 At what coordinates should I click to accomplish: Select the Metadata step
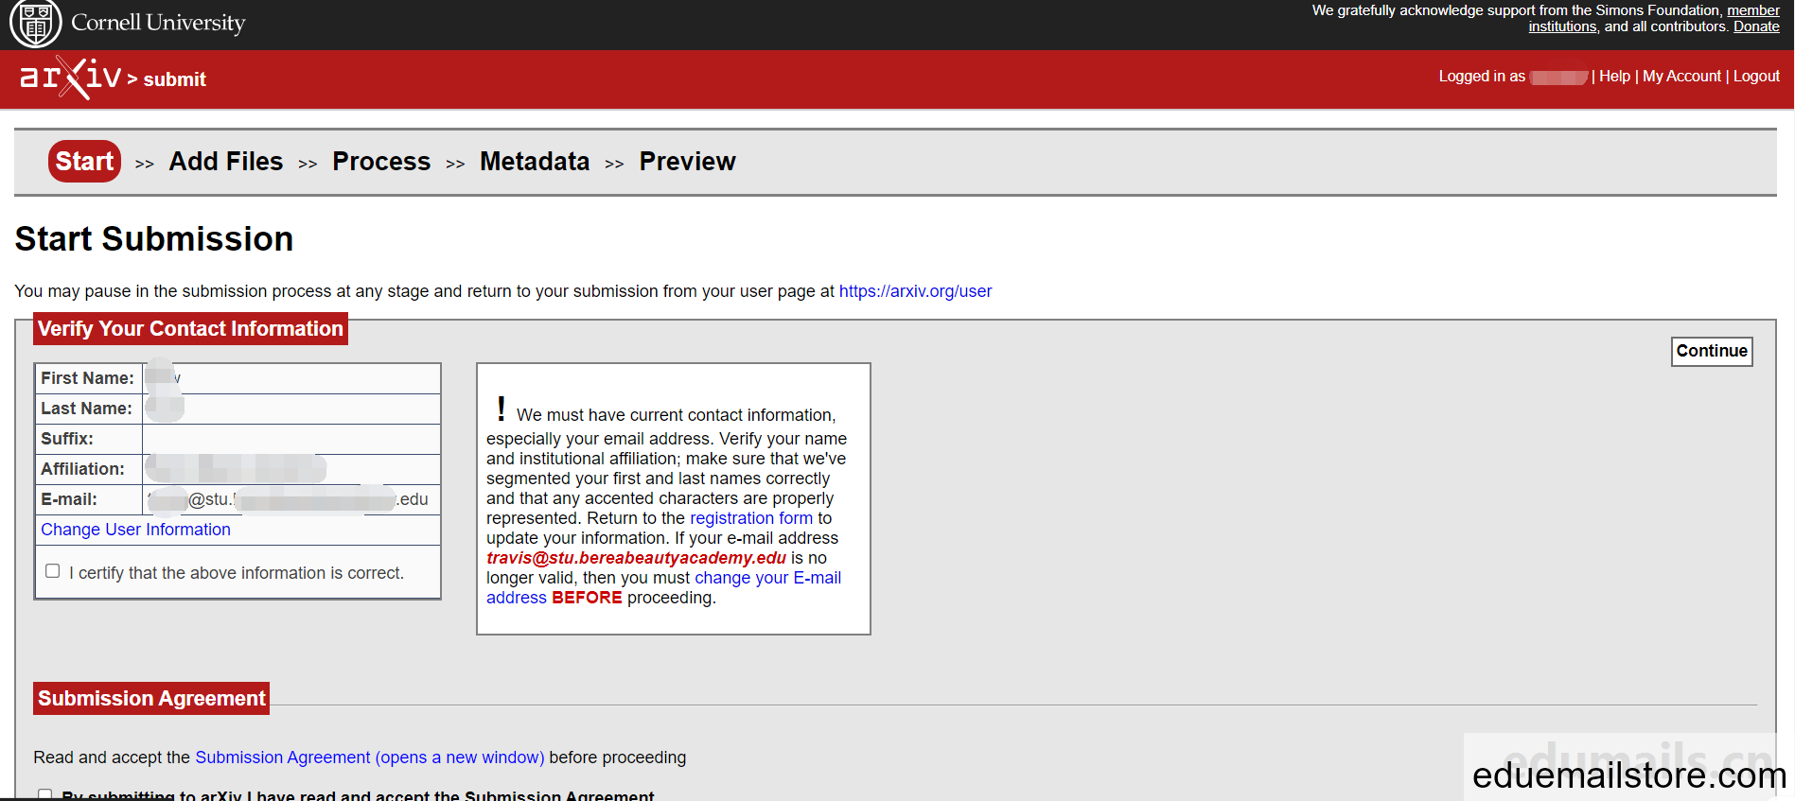[x=535, y=162]
